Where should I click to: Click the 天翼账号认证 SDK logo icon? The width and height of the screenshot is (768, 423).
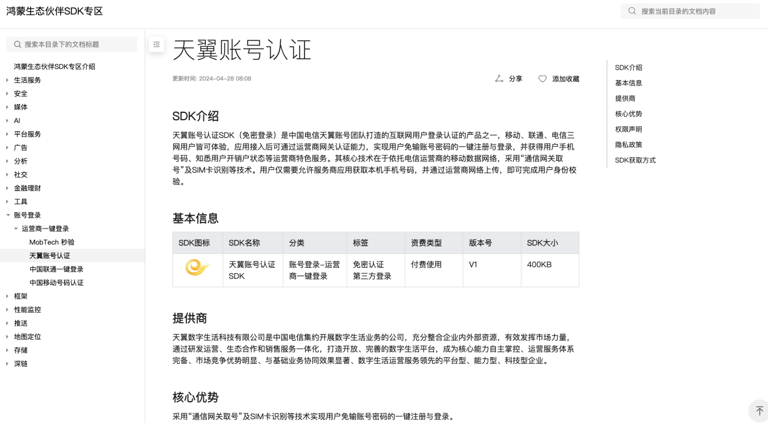click(x=197, y=267)
